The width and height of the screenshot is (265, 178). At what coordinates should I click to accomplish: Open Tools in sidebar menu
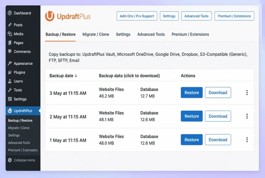18,90
